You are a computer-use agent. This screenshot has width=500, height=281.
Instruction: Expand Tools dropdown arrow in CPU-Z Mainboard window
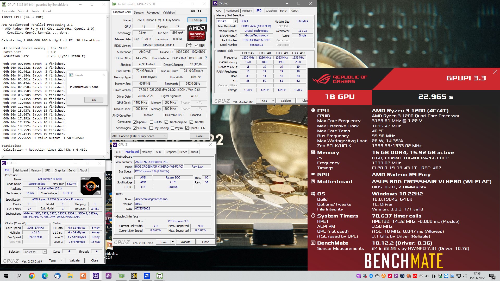click(173, 242)
